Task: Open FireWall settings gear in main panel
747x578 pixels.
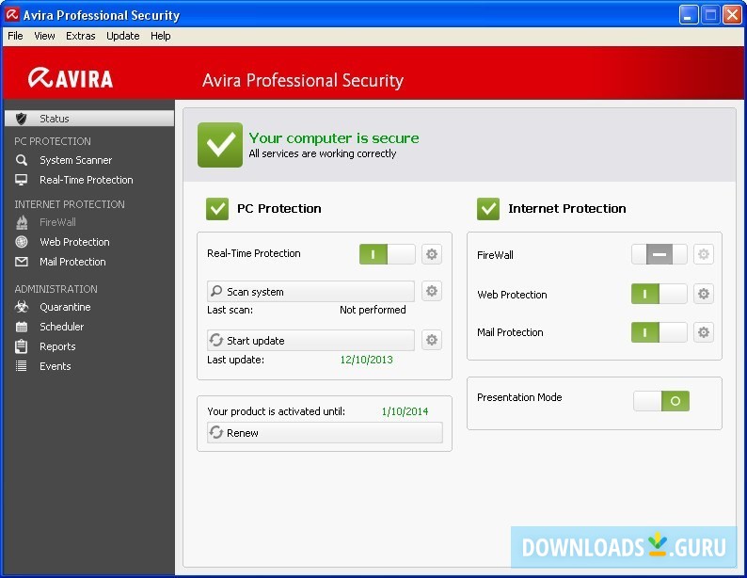Action: pyautogui.click(x=704, y=254)
